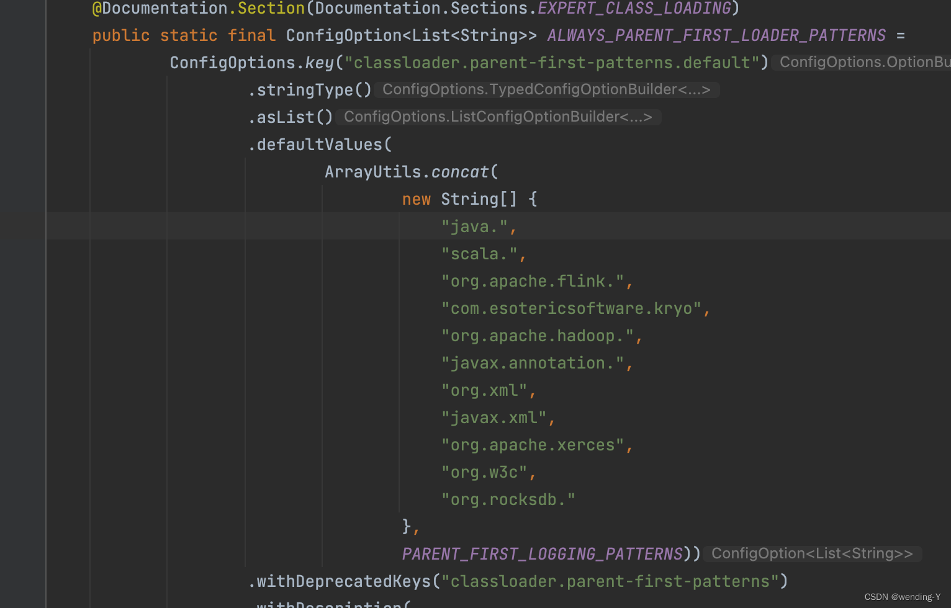Click the @Documentation annotation
951x608 pixels.
(x=160, y=9)
